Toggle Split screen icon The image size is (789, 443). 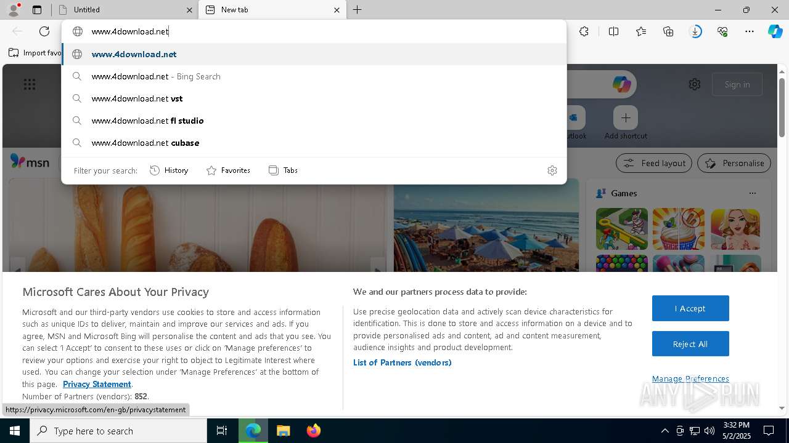point(613,31)
